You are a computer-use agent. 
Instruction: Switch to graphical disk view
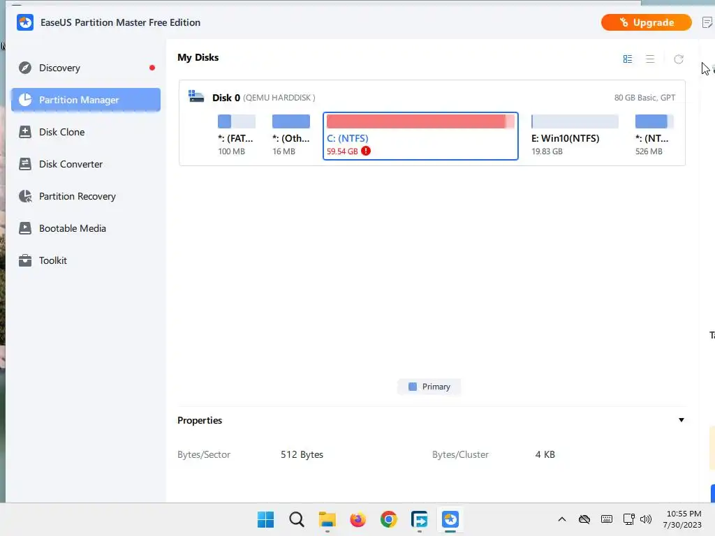(628, 59)
